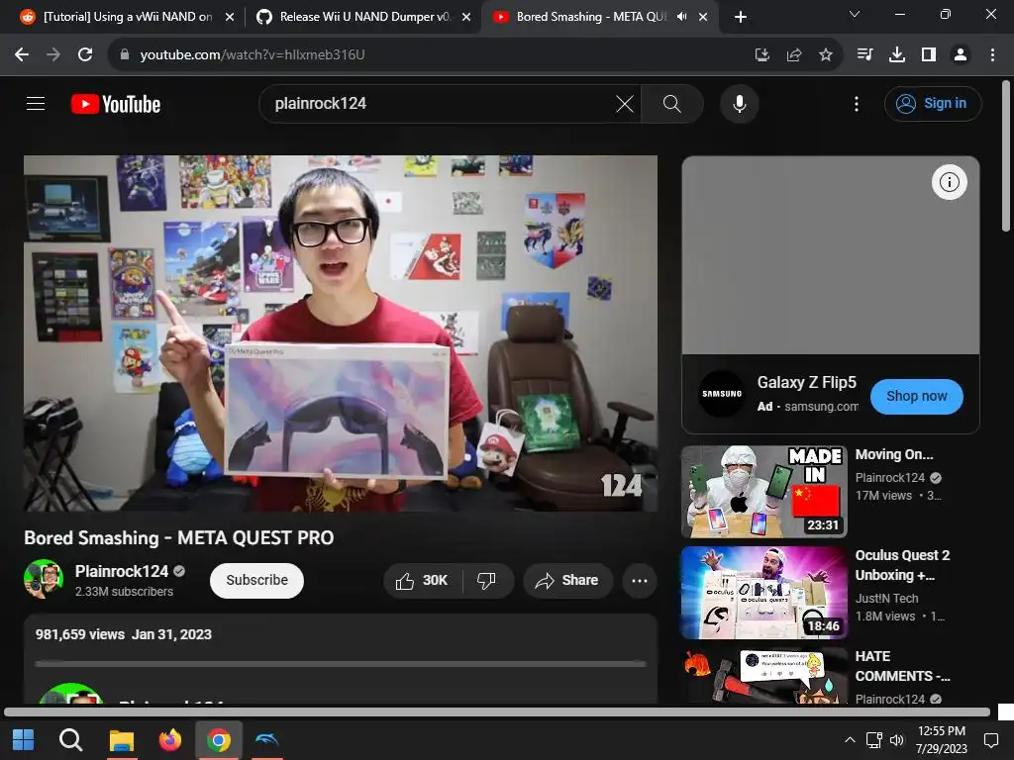
Task: Open the Windows Start menu
Action: click(x=24, y=740)
